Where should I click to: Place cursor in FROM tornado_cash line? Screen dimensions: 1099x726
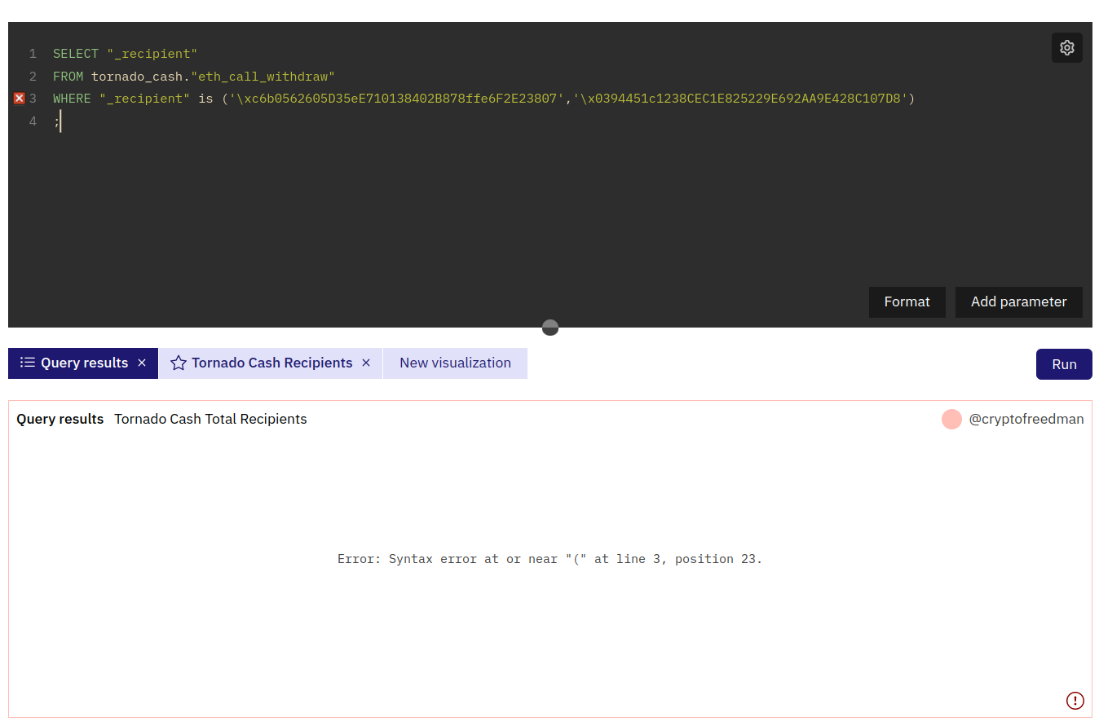194,77
